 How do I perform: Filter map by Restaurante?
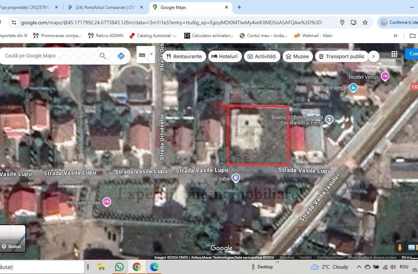click(184, 56)
